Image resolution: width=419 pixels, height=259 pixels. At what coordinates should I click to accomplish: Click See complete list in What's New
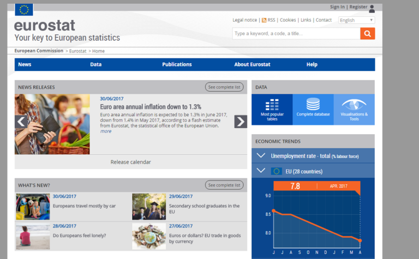point(224,185)
